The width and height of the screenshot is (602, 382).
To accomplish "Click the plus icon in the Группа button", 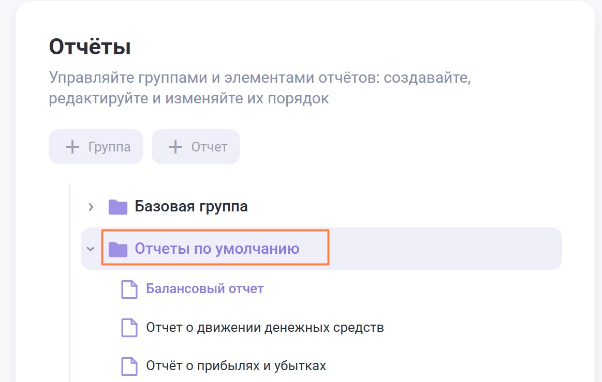I will pos(72,147).
